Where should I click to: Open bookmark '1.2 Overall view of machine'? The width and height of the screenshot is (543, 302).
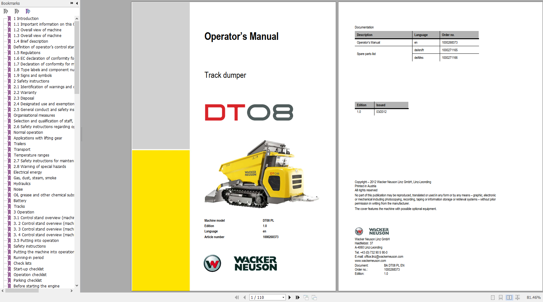coord(37,30)
